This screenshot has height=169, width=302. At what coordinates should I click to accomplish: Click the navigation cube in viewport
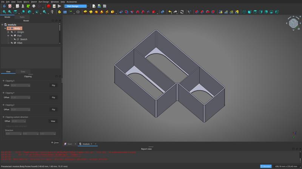pyautogui.click(x=293, y=23)
